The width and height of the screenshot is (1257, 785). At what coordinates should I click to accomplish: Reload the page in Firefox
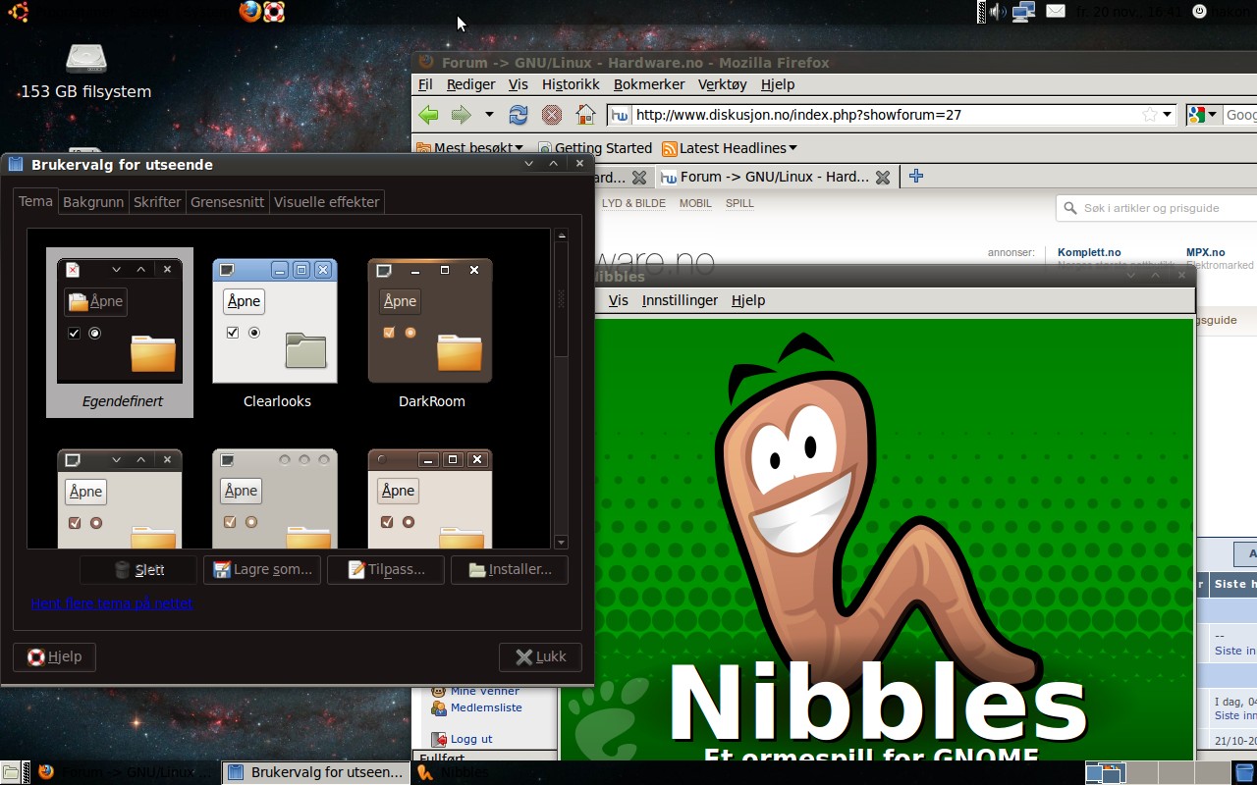pyautogui.click(x=519, y=115)
